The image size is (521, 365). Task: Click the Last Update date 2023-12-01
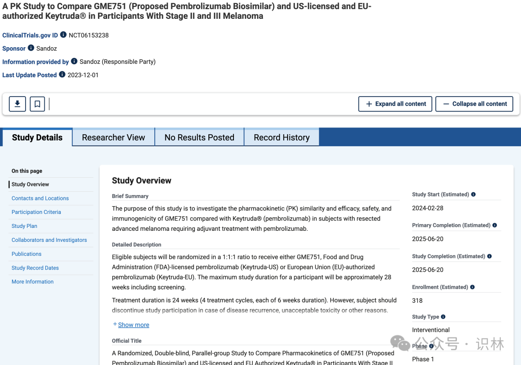pos(83,75)
